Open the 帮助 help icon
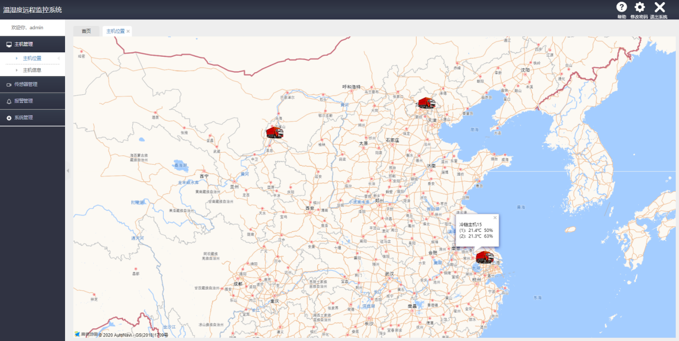 (x=621, y=7)
